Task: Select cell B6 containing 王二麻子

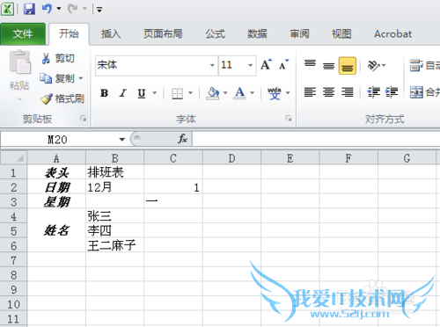Action: click(115, 245)
